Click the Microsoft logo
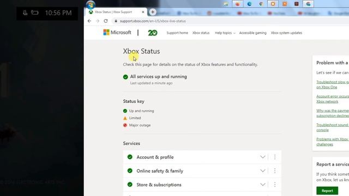Viewport: 349px width, 196px height. point(117,33)
